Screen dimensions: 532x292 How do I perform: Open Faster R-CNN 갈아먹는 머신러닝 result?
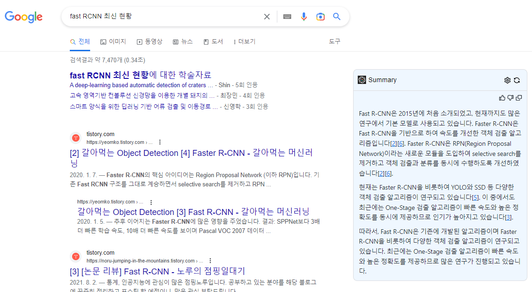point(191,158)
